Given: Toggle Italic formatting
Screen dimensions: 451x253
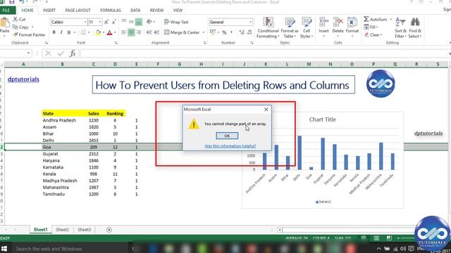Looking at the screenshot, I should [61, 32].
